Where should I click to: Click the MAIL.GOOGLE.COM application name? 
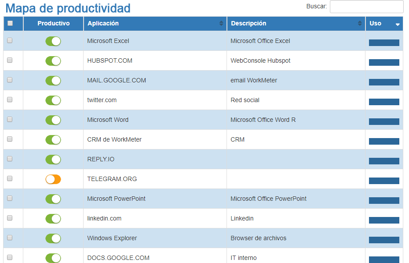[x=117, y=81]
